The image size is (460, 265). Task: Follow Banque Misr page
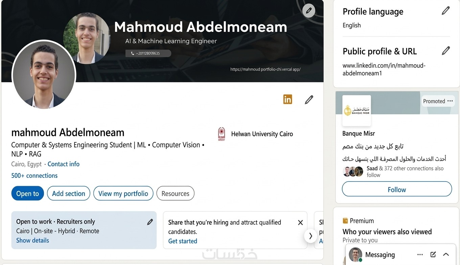[397, 189]
